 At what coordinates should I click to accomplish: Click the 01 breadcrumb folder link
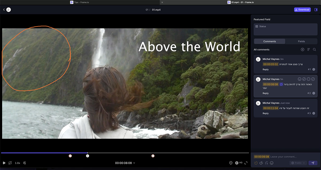click(147, 10)
